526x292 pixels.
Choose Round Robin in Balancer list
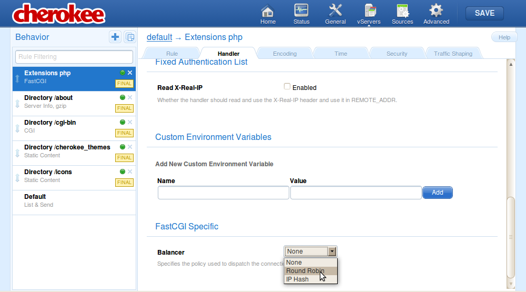click(x=310, y=271)
